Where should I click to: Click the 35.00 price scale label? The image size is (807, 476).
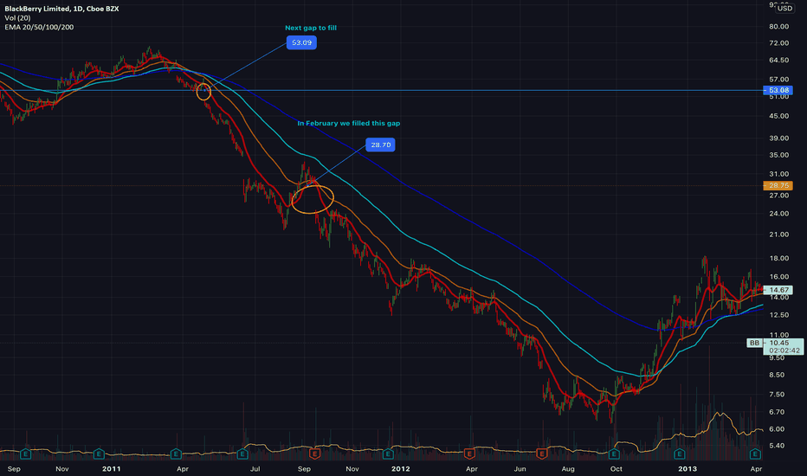(778, 155)
